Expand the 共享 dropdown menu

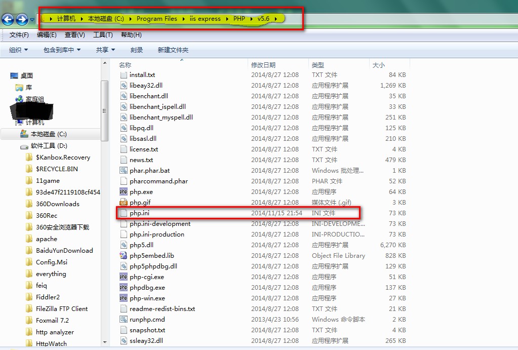click(x=105, y=50)
